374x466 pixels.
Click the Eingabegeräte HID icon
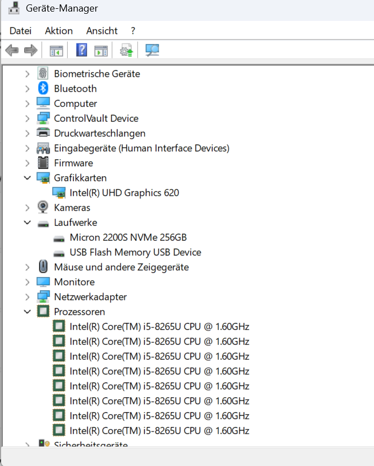(43, 148)
